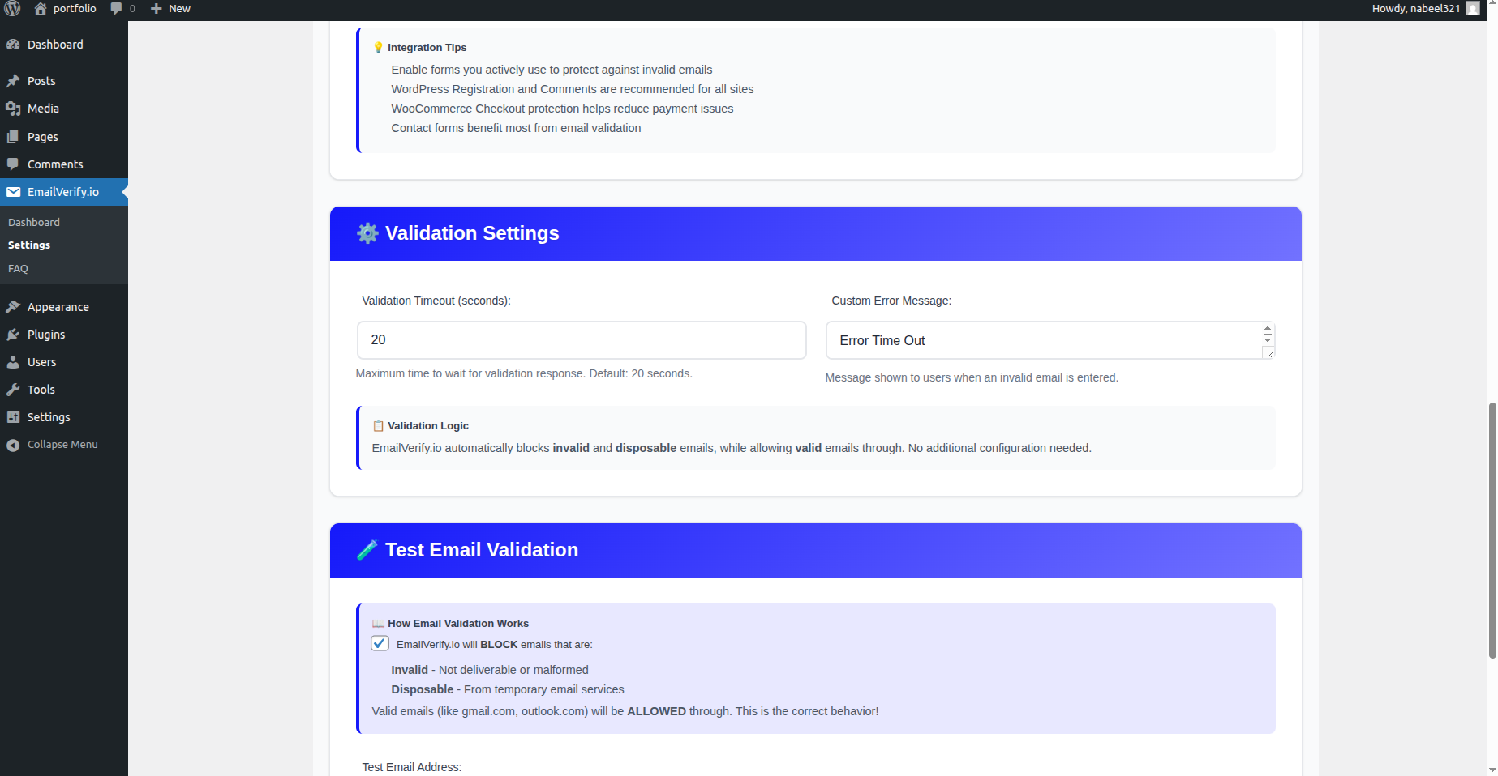Click the Media icon in sidebar
The image size is (1498, 776).
point(13,109)
